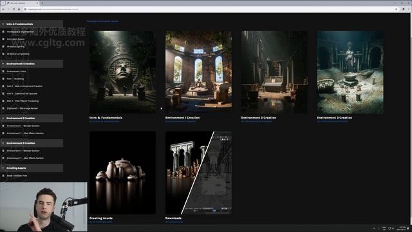The width and height of the screenshot is (412, 232).
Task: Bookmark this page with the star icon
Action: 396,9
